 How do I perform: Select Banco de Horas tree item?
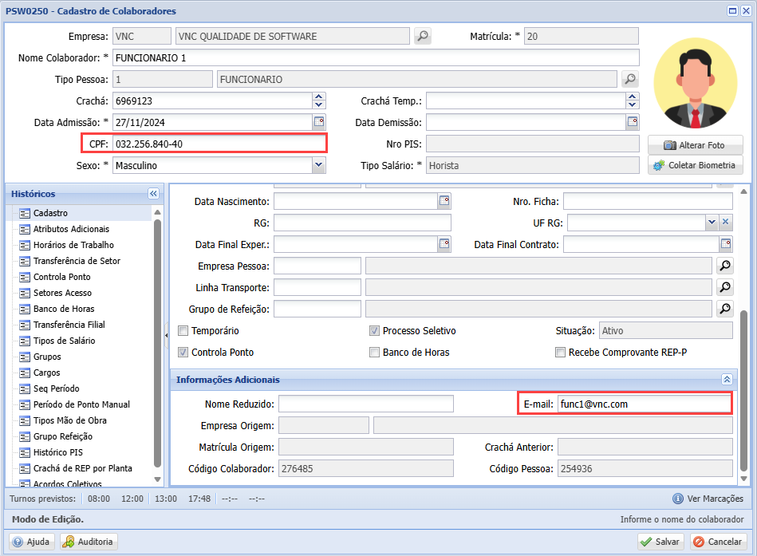click(x=64, y=309)
